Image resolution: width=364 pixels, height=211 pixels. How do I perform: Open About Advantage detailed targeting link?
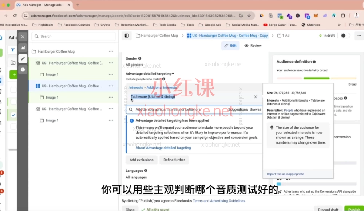coord(163,148)
